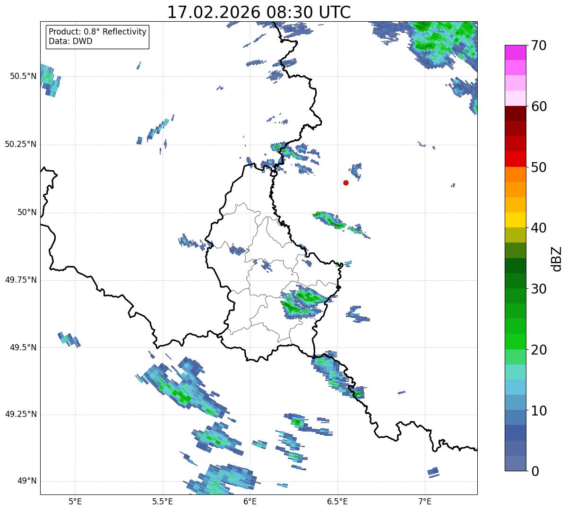Click the title '17.02.2026 08:30 UTC'
The image size is (568, 511).
(259, 12)
